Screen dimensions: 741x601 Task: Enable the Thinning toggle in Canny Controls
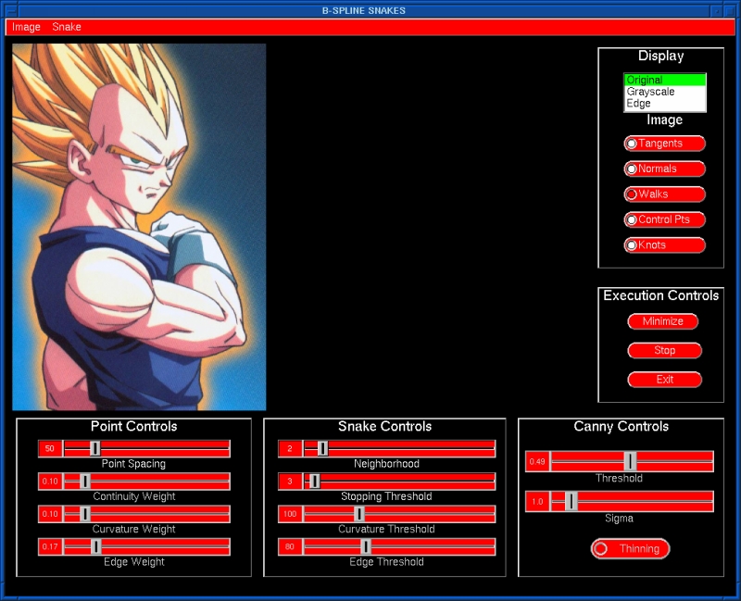pyautogui.click(x=630, y=548)
